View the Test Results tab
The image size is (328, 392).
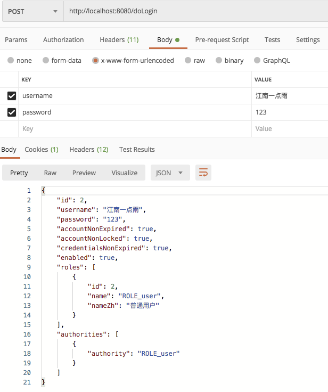pyautogui.click(x=137, y=150)
